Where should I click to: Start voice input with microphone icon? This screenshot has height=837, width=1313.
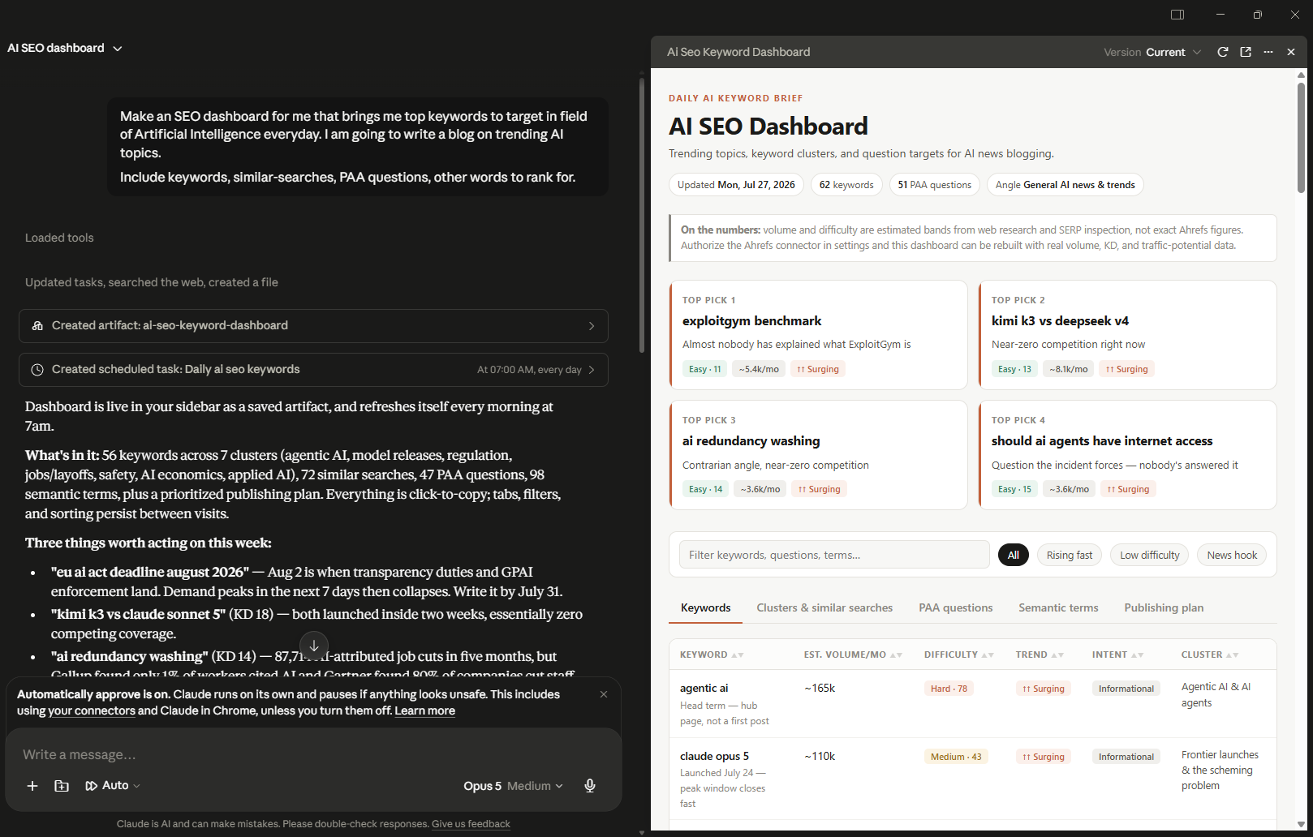click(x=590, y=786)
